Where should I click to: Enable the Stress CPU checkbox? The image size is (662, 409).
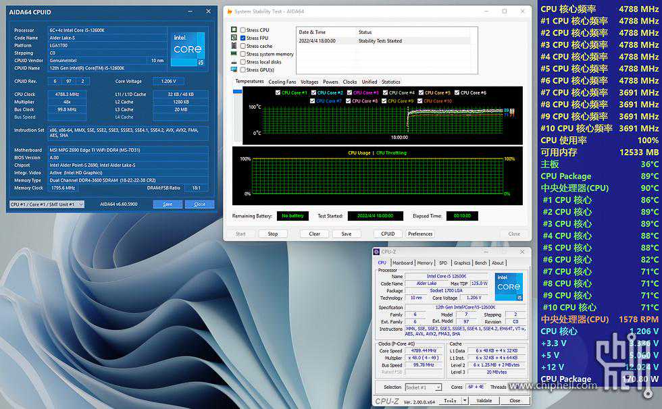point(243,30)
